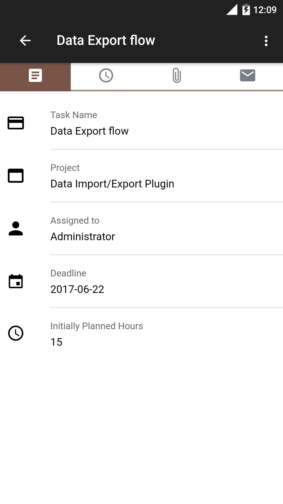Tap the battery charging status icon

(x=246, y=10)
